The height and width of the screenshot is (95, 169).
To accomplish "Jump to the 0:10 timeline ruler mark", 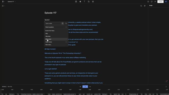I will point(99,90).
